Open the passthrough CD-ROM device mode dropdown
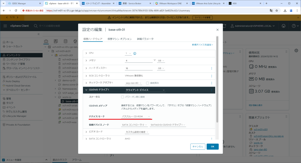301x163 pixels. pyautogui.click(x=136, y=117)
